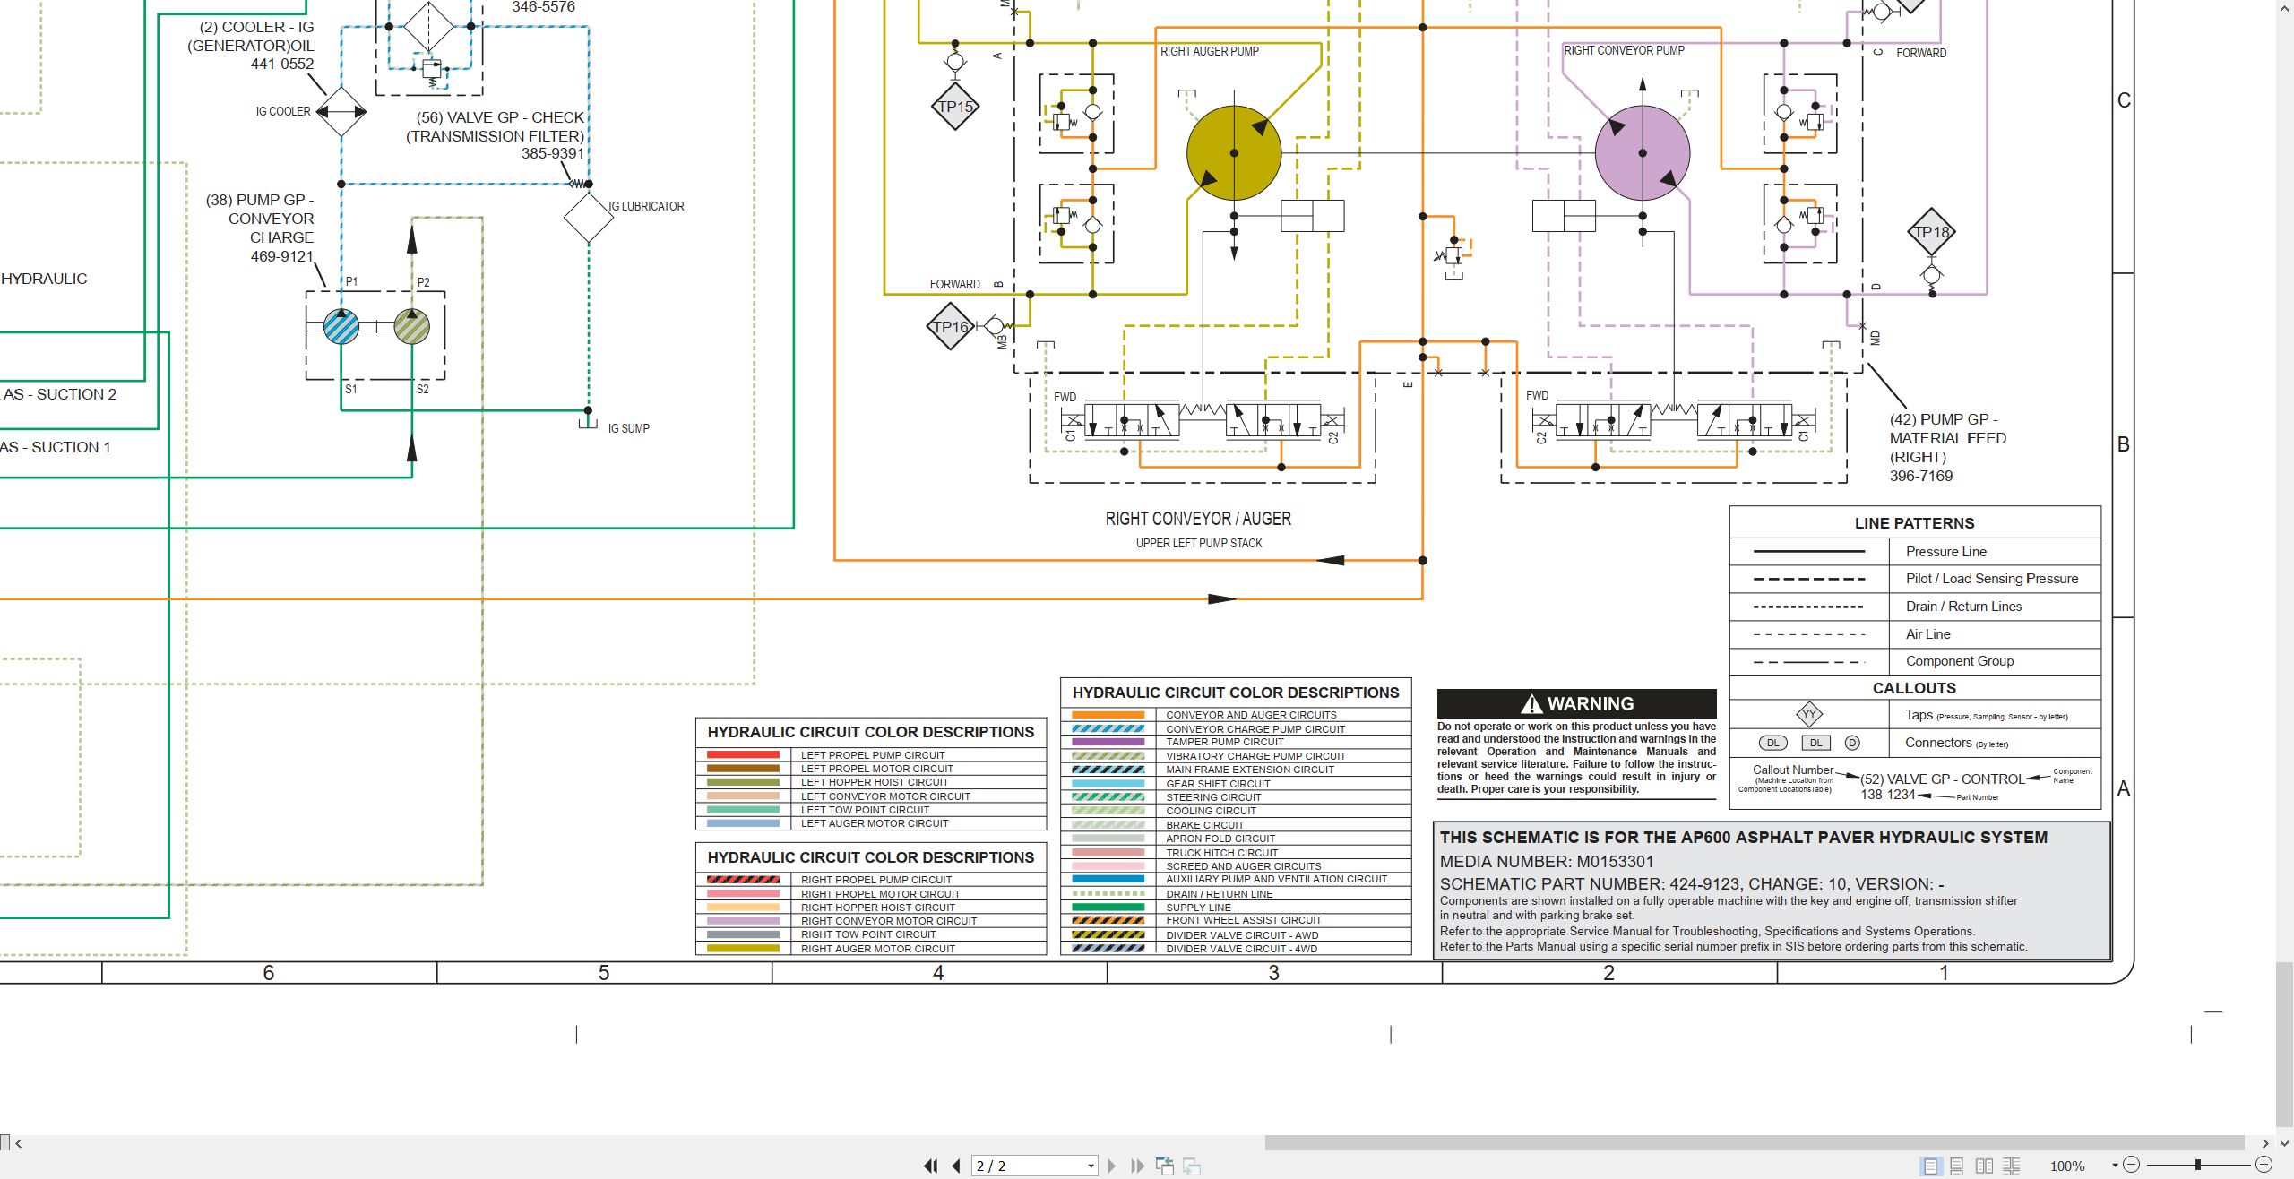Click the BRAKE CIRCUIT legend row
Viewport: 2294px width, 1179px height.
[x=1236, y=824]
